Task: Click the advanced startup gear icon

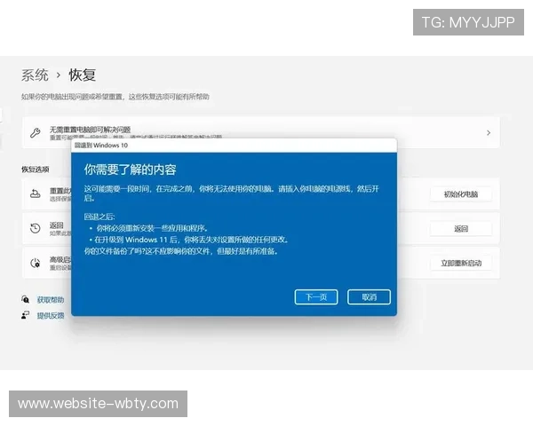Action: coord(35,263)
